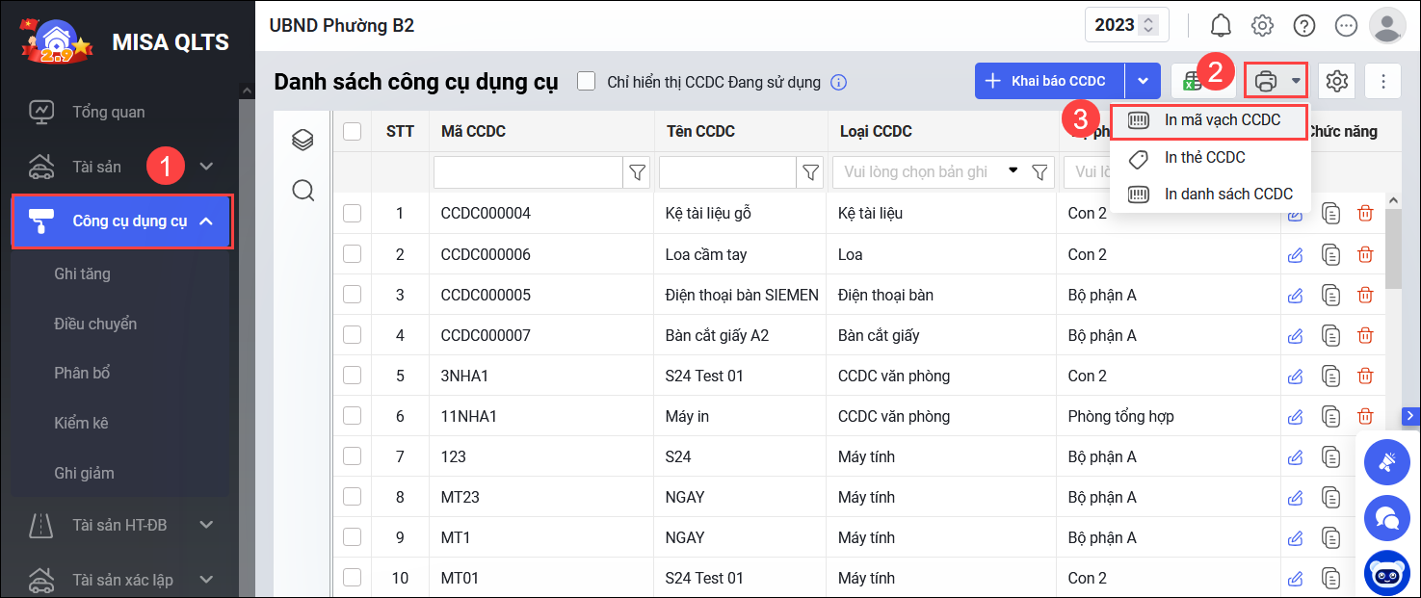1421x598 pixels.
Task: Choose 'In danh sách CCDC' menu option
Action: tap(1227, 194)
